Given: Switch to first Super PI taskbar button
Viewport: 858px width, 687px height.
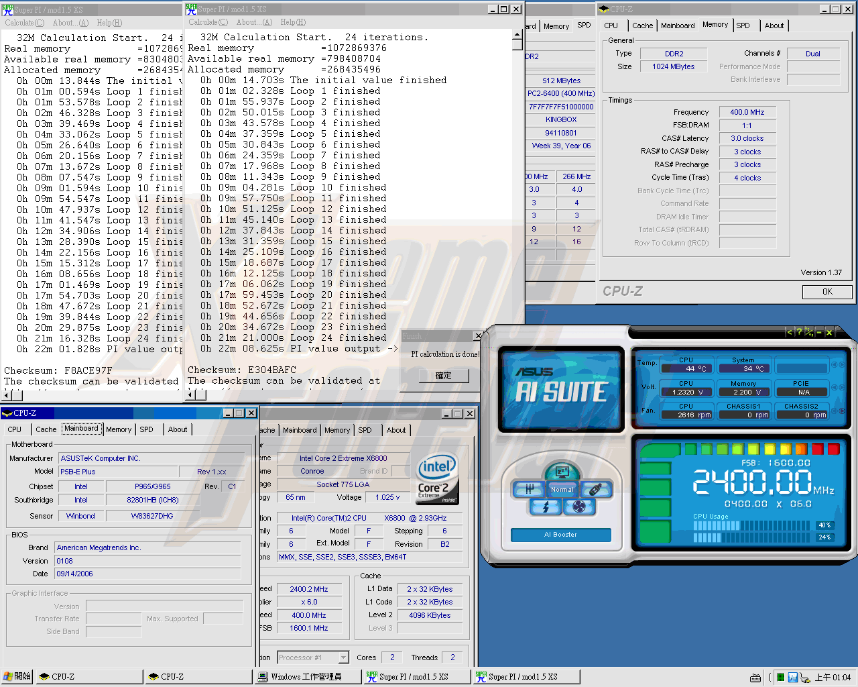Looking at the screenshot, I should pyautogui.click(x=416, y=677).
